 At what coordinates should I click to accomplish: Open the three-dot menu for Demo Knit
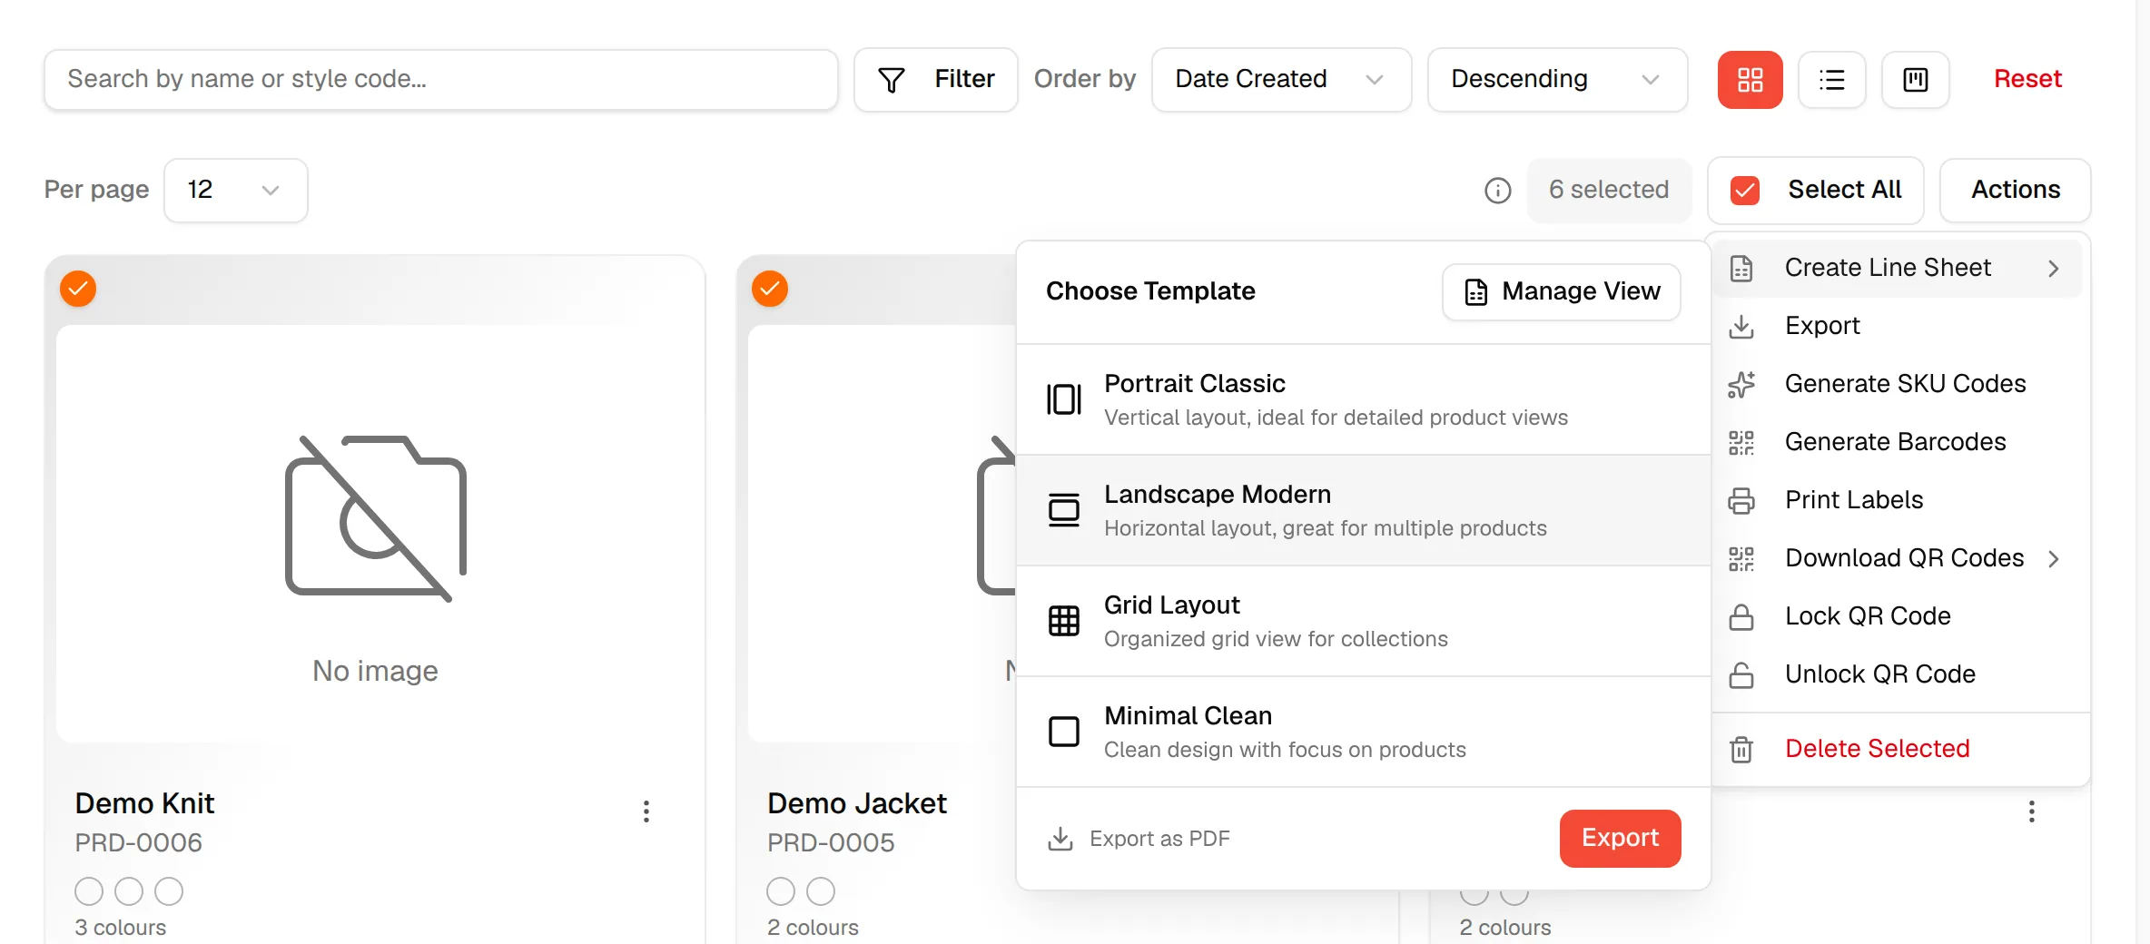click(x=646, y=811)
